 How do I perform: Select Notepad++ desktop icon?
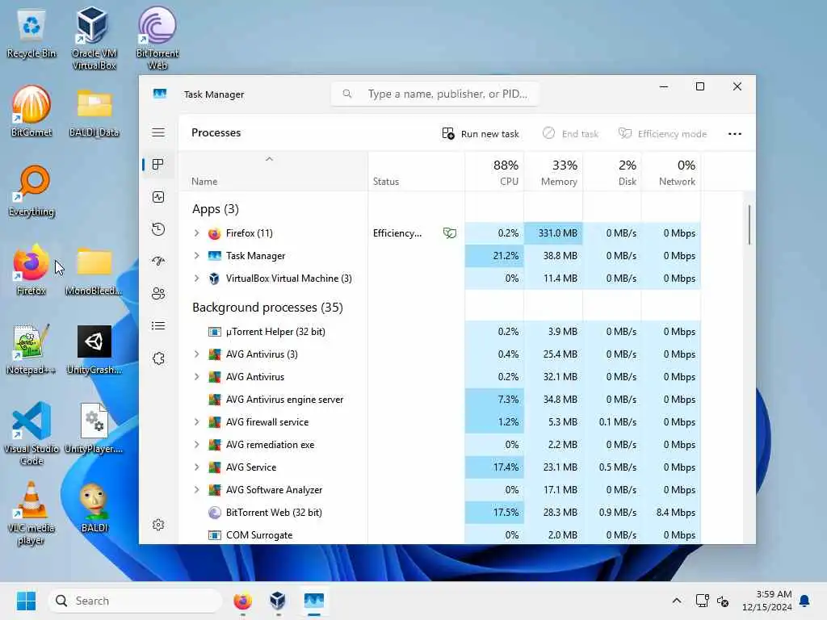(31, 349)
